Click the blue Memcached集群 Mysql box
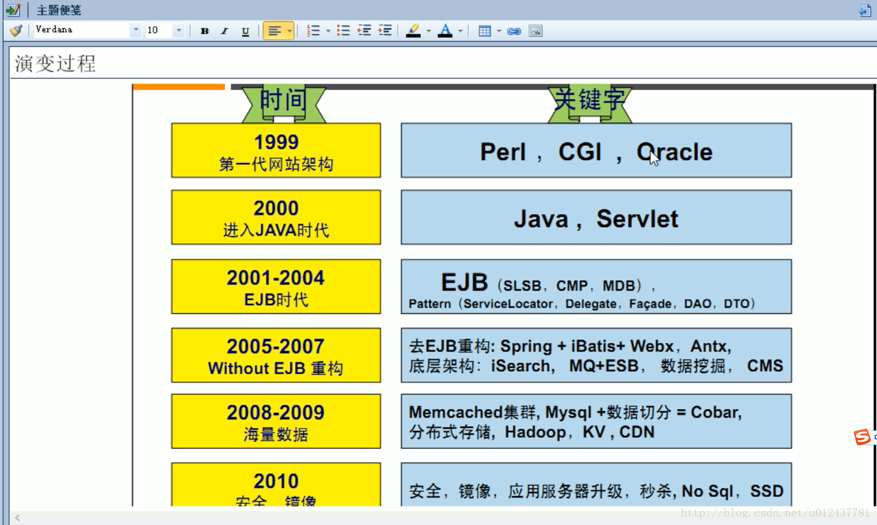 click(596, 421)
